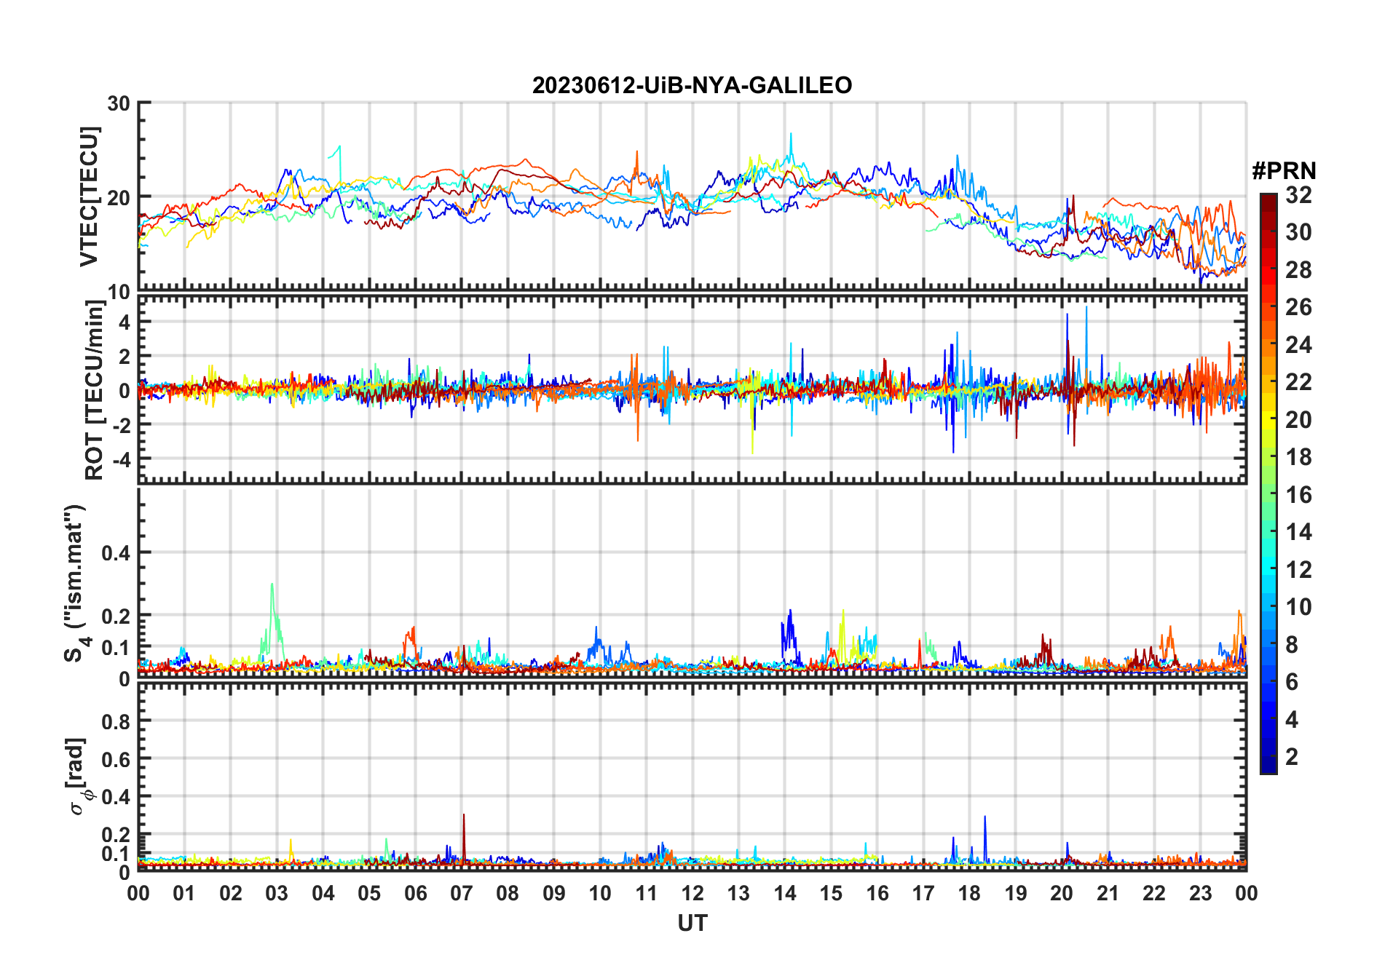Screen dimensions: 1385x968
Task: Click the 07 UT tick label
Action: [462, 894]
